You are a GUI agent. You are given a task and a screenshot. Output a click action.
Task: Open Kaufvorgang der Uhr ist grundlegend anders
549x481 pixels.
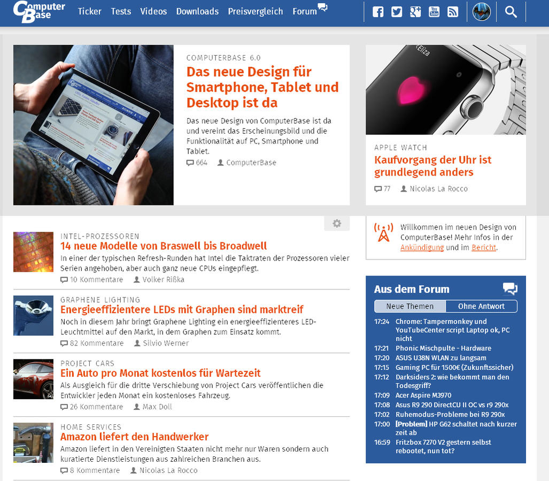(433, 166)
